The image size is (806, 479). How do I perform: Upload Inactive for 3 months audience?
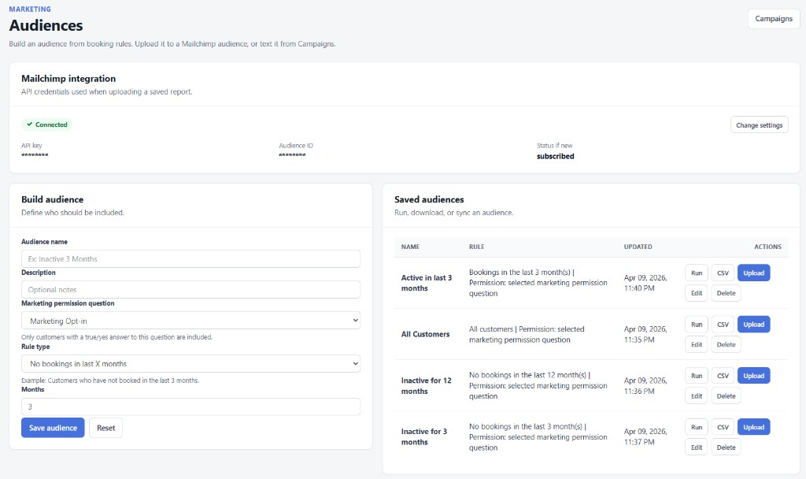tap(753, 428)
